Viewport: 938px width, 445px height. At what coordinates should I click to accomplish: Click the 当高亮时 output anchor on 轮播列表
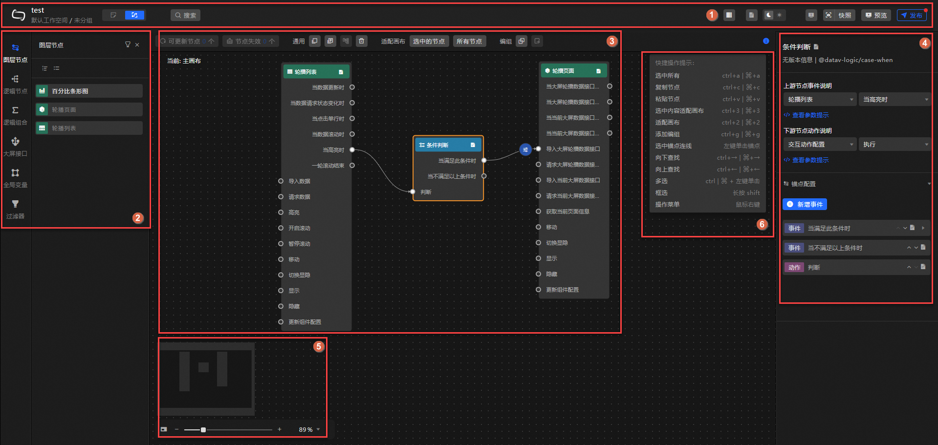tap(352, 150)
